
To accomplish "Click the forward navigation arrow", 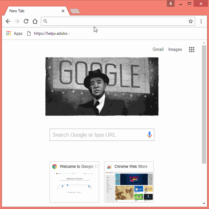I will pos(17,21).
